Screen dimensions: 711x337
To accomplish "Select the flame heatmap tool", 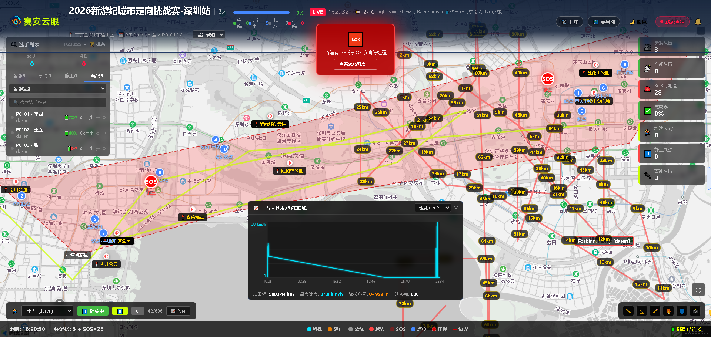I will point(668,311).
